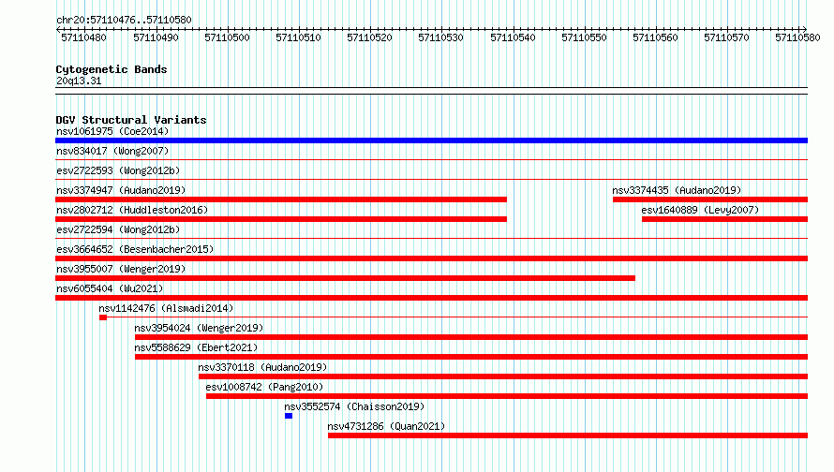The height and width of the screenshot is (472, 834).
Task: Select the 20q13.31 band label
Action: pos(79,81)
